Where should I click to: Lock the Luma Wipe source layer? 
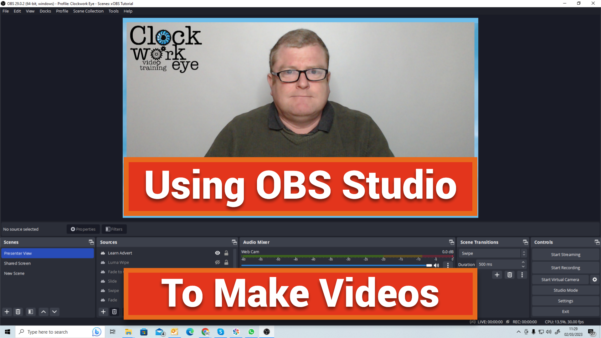(226, 262)
